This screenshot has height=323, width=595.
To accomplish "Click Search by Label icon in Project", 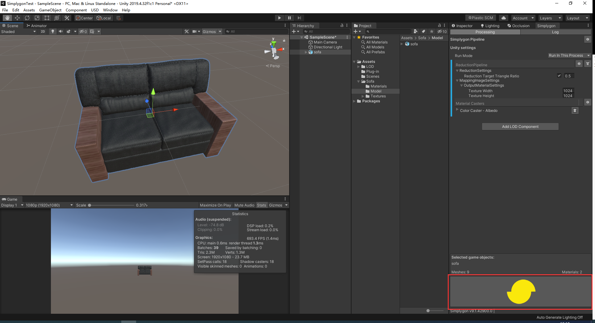I will click(423, 31).
